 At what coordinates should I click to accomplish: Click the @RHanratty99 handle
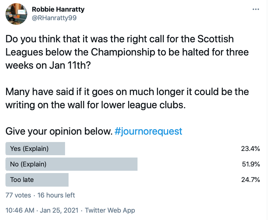57,18
